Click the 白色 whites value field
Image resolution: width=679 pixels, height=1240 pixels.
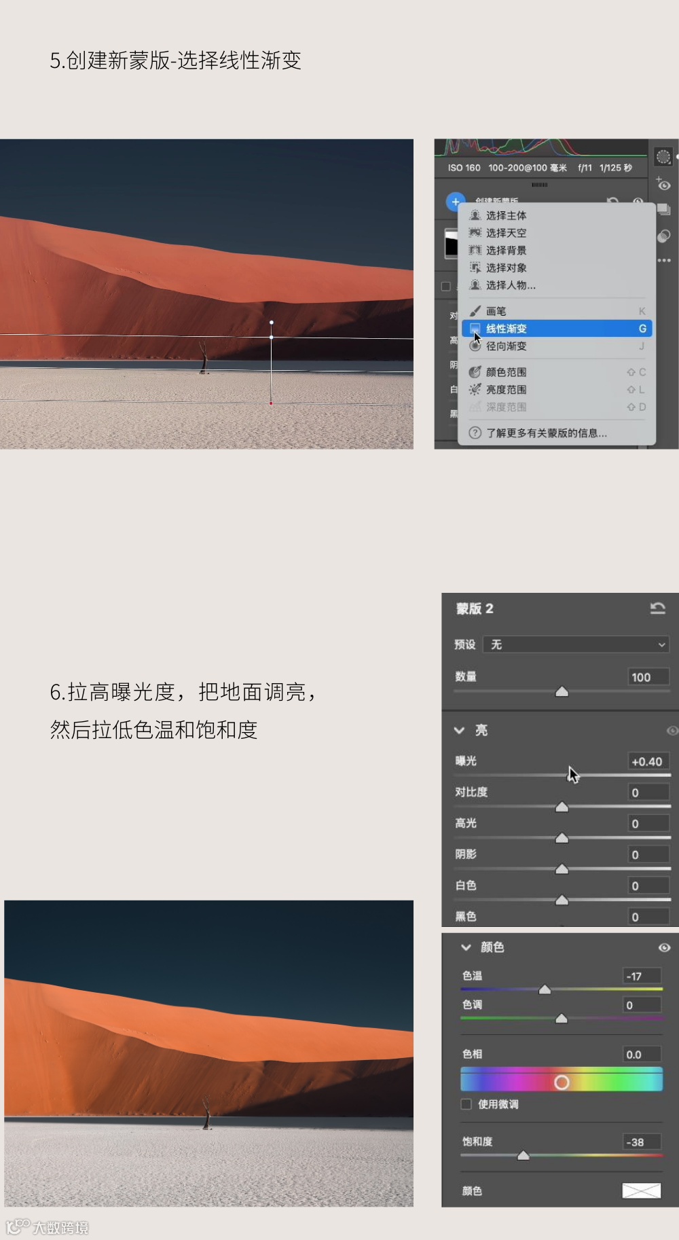pyautogui.click(x=648, y=886)
